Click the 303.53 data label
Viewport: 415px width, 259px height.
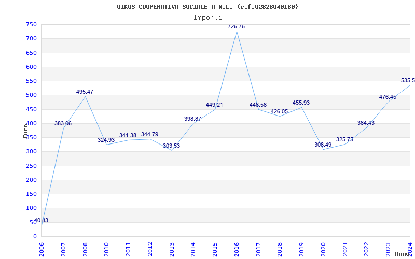point(171,146)
